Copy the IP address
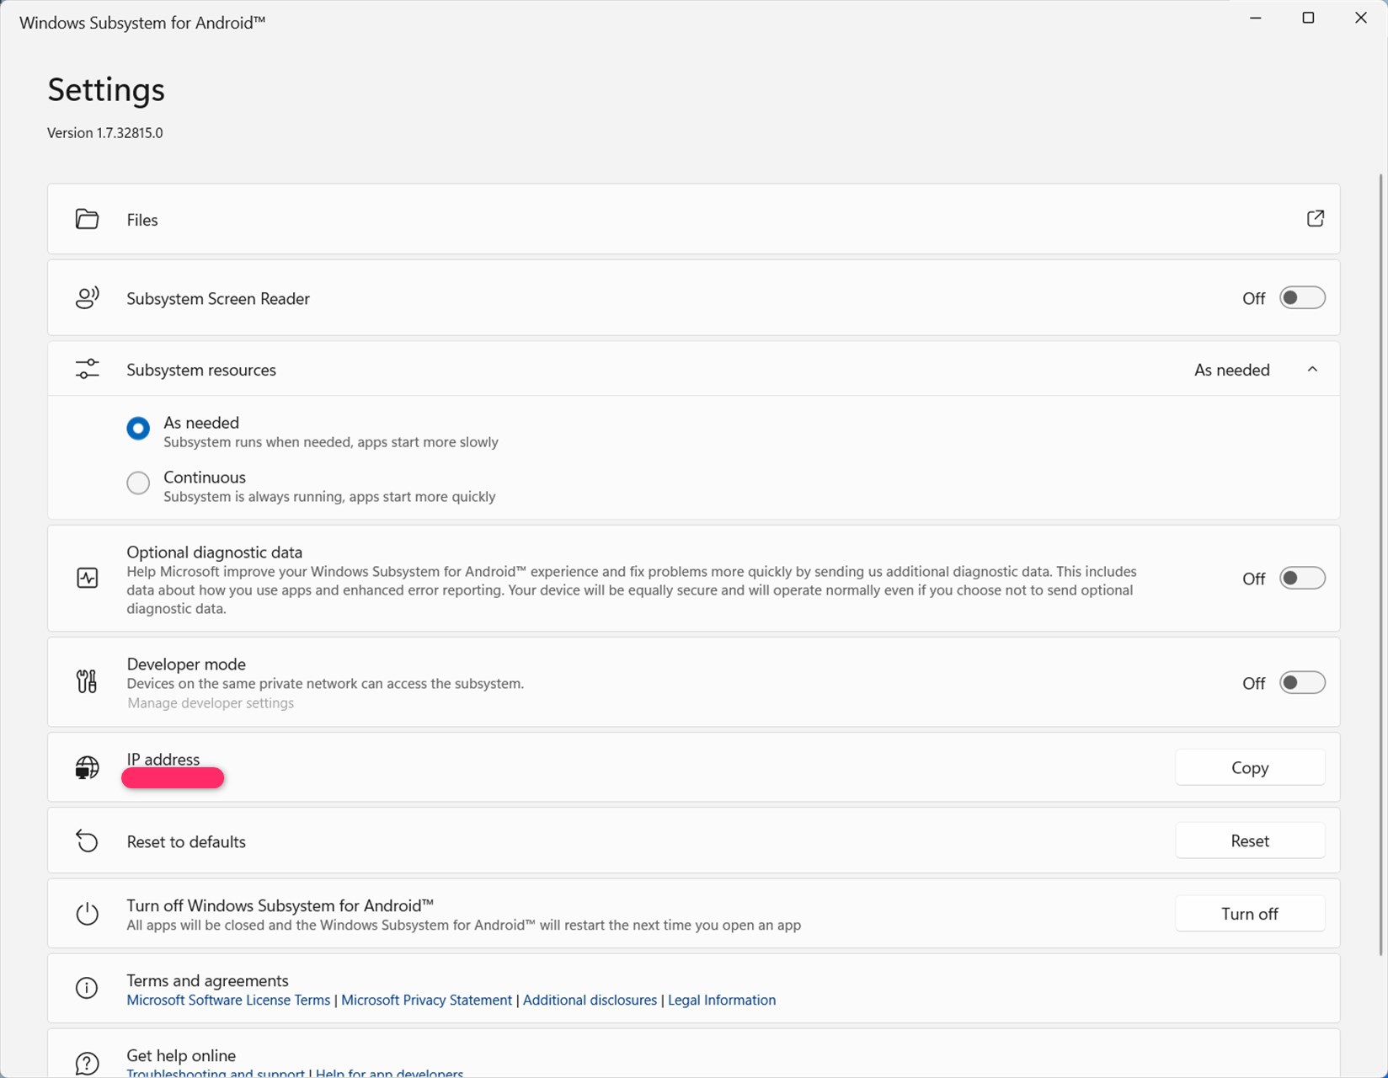The height and width of the screenshot is (1078, 1388). click(1250, 767)
